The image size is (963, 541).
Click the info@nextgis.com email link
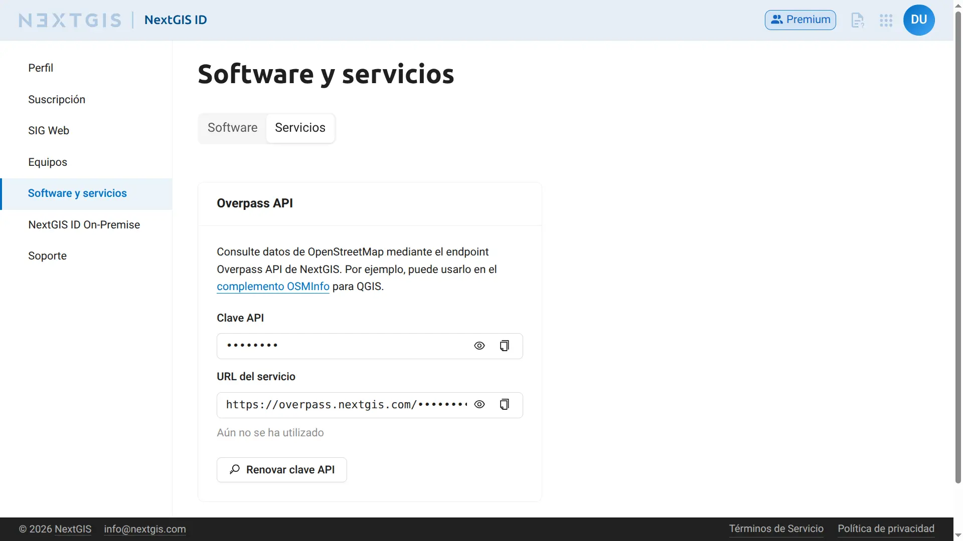145,529
